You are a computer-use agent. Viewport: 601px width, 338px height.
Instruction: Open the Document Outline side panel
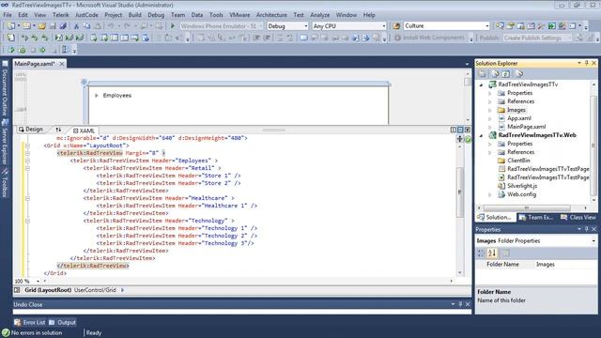5,87
